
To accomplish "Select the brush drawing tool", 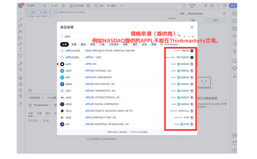I will [20, 44].
